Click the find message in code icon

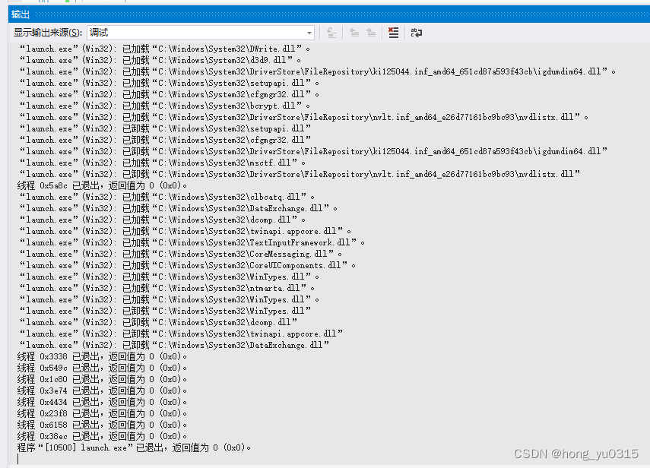331,33
